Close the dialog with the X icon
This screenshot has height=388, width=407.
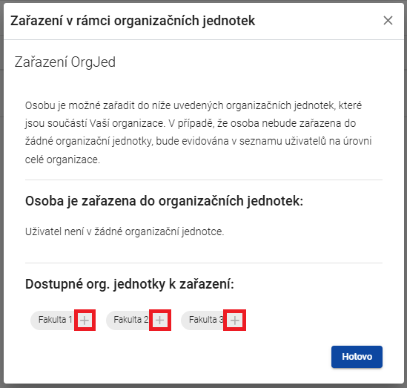tap(388, 21)
